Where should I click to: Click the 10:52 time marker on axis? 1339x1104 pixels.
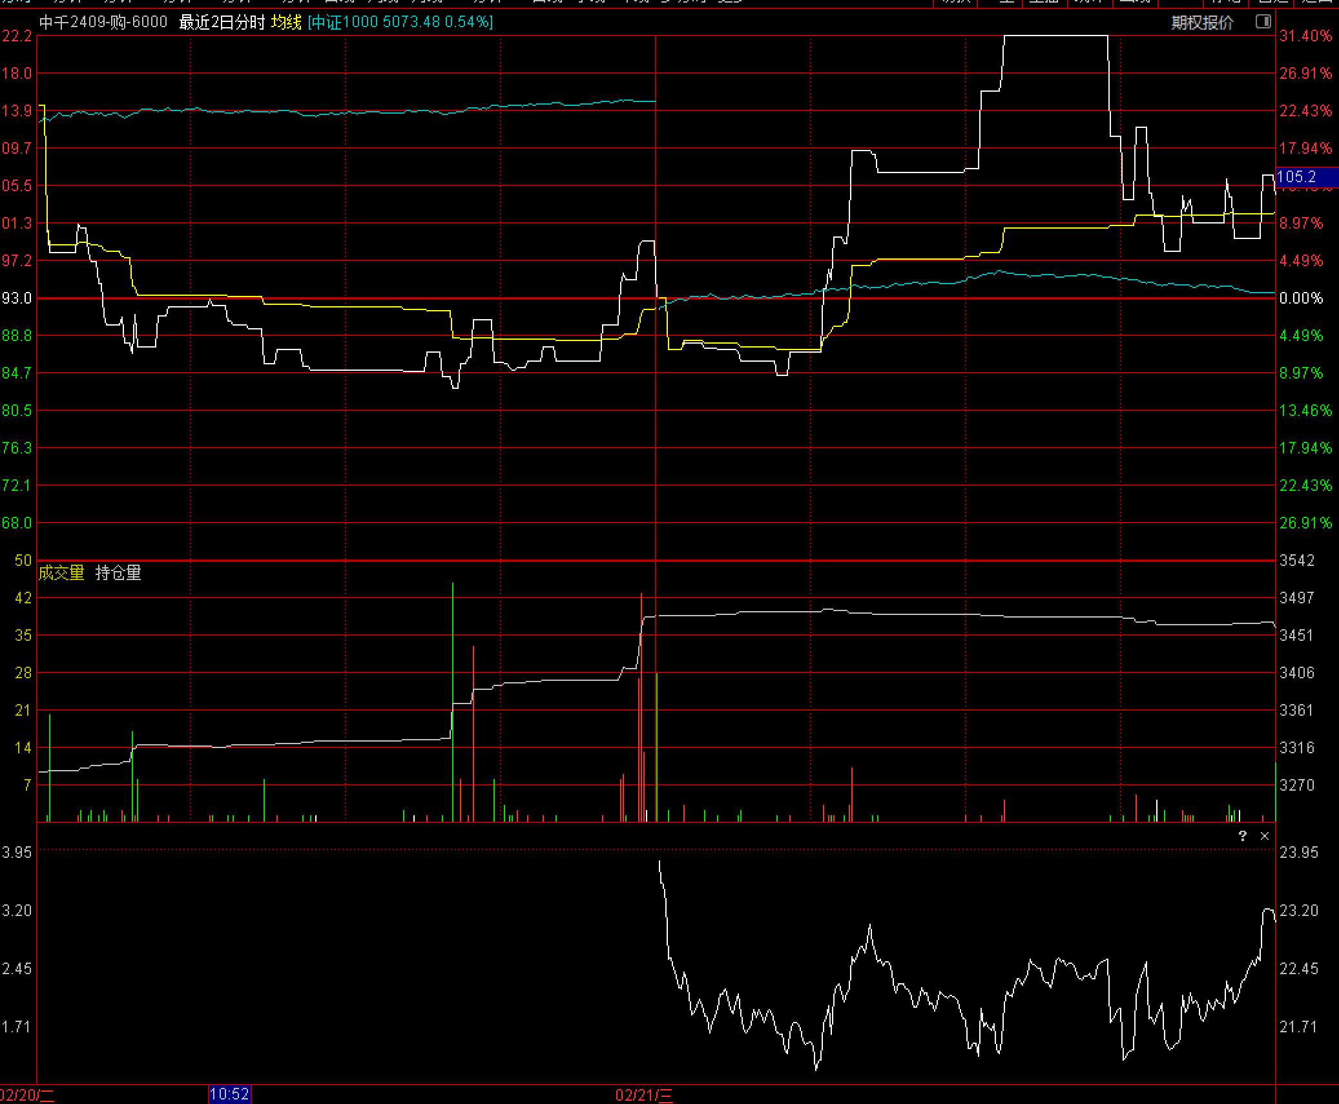(x=229, y=1094)
